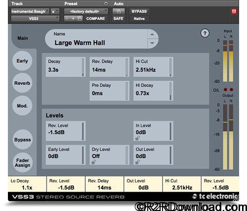Screen dimensions: 247x211
Task: Click the last fader slot Rev. Level -1.5dB
Action: (220, 184)
